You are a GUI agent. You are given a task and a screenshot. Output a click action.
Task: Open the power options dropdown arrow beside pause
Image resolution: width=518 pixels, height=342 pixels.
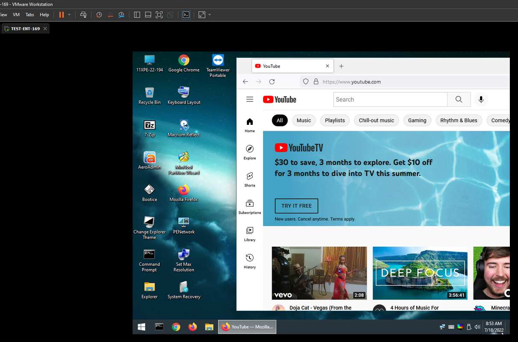tap(69, 15)
